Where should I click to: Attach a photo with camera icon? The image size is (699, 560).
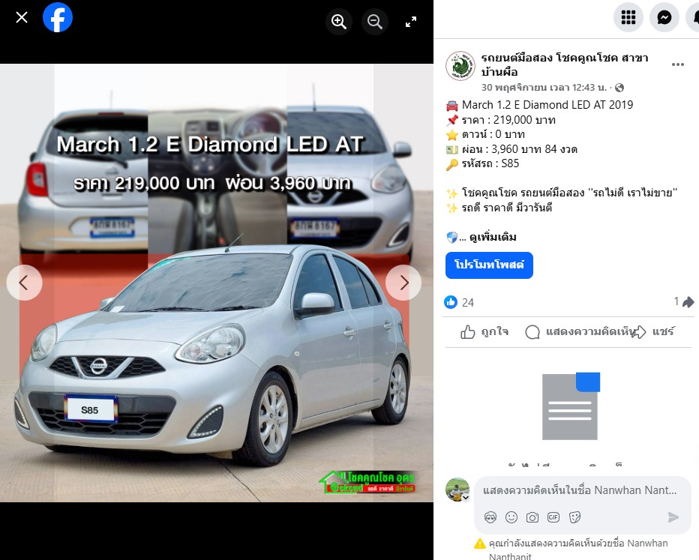click(x=532, y=517)
